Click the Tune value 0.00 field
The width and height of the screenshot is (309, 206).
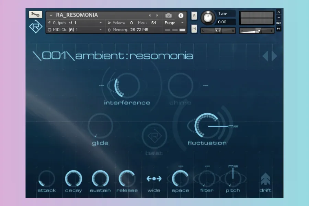pos(225,22)
